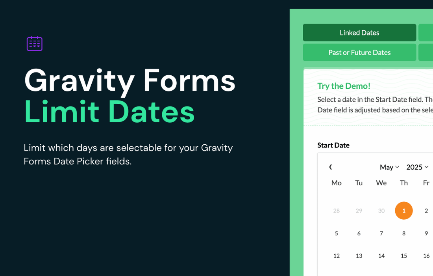The width and height of the screenshot is (433, 276).
Task: Select highlighted May 1 in calendar
Action: click(404, 211)
